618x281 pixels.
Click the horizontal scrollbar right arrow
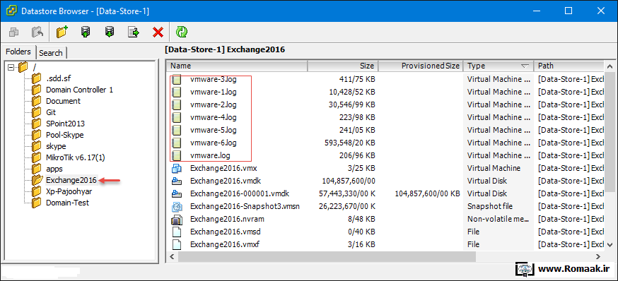click(x=598, y=256)
